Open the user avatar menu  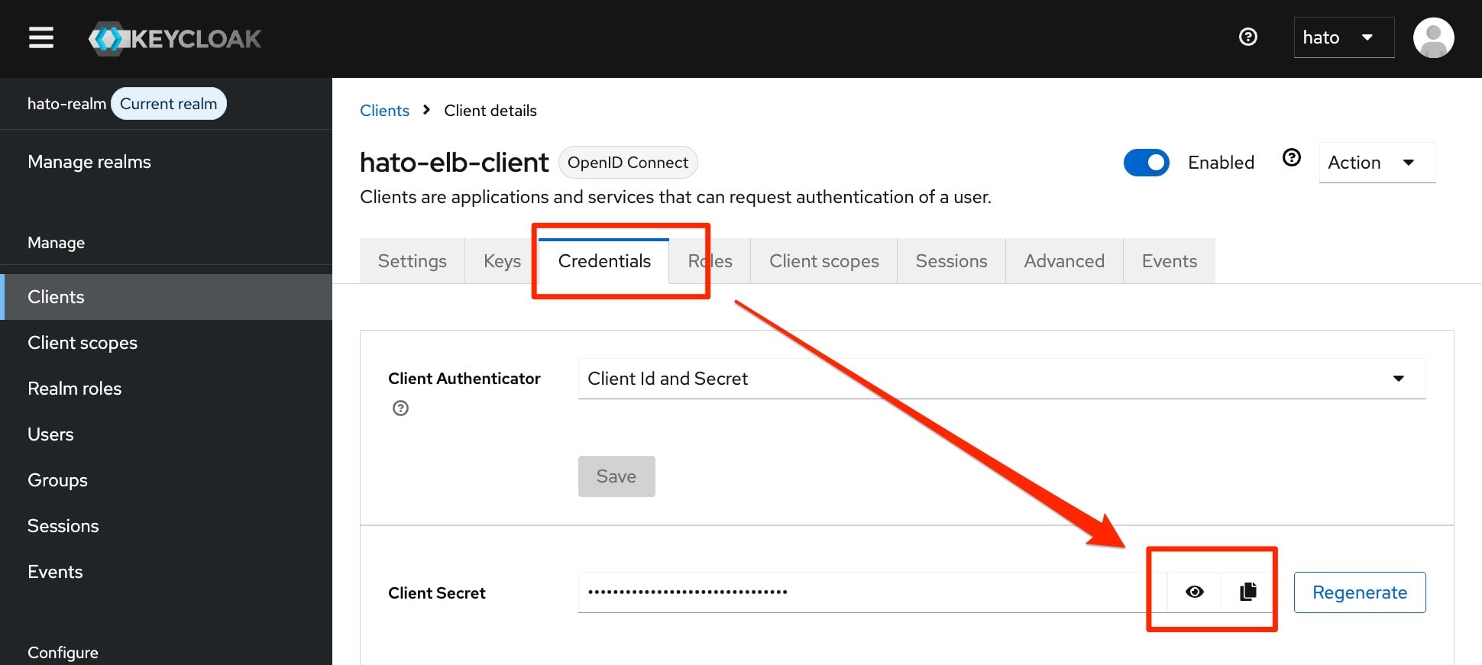click(1433, 37)
